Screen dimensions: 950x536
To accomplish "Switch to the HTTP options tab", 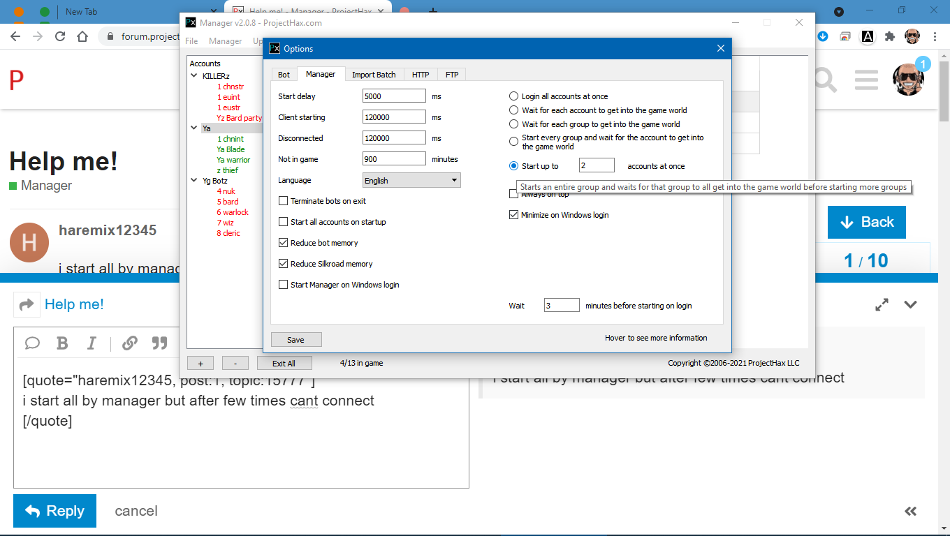I will tap(421, 75).
